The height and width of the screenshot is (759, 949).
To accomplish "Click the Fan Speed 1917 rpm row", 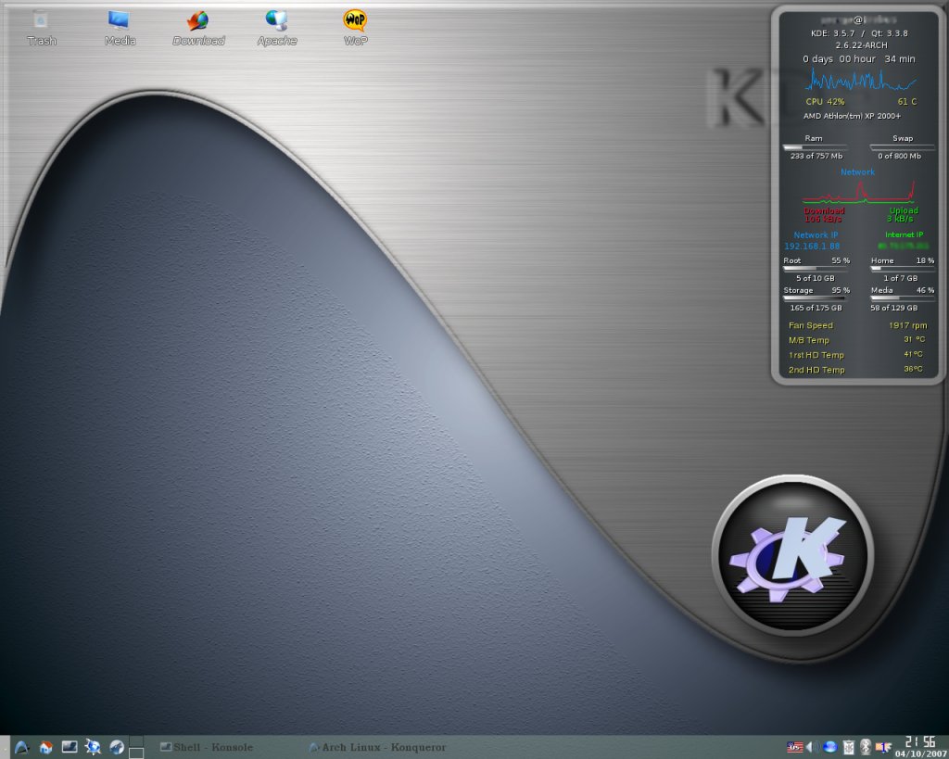I will tap(857, 325).
